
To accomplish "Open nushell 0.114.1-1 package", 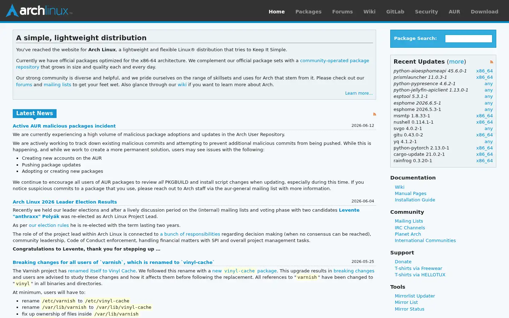I will tap(413, 122).
